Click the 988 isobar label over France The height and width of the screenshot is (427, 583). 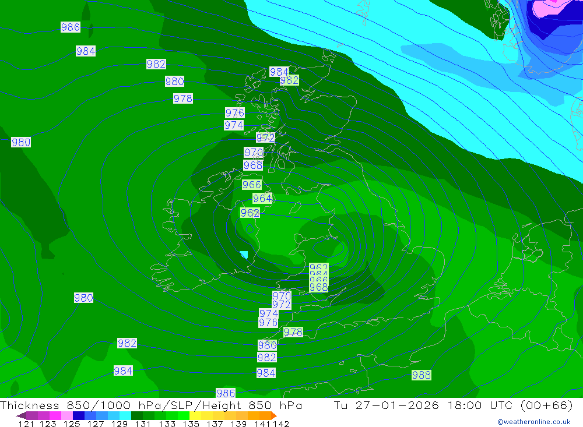point(422,375)
